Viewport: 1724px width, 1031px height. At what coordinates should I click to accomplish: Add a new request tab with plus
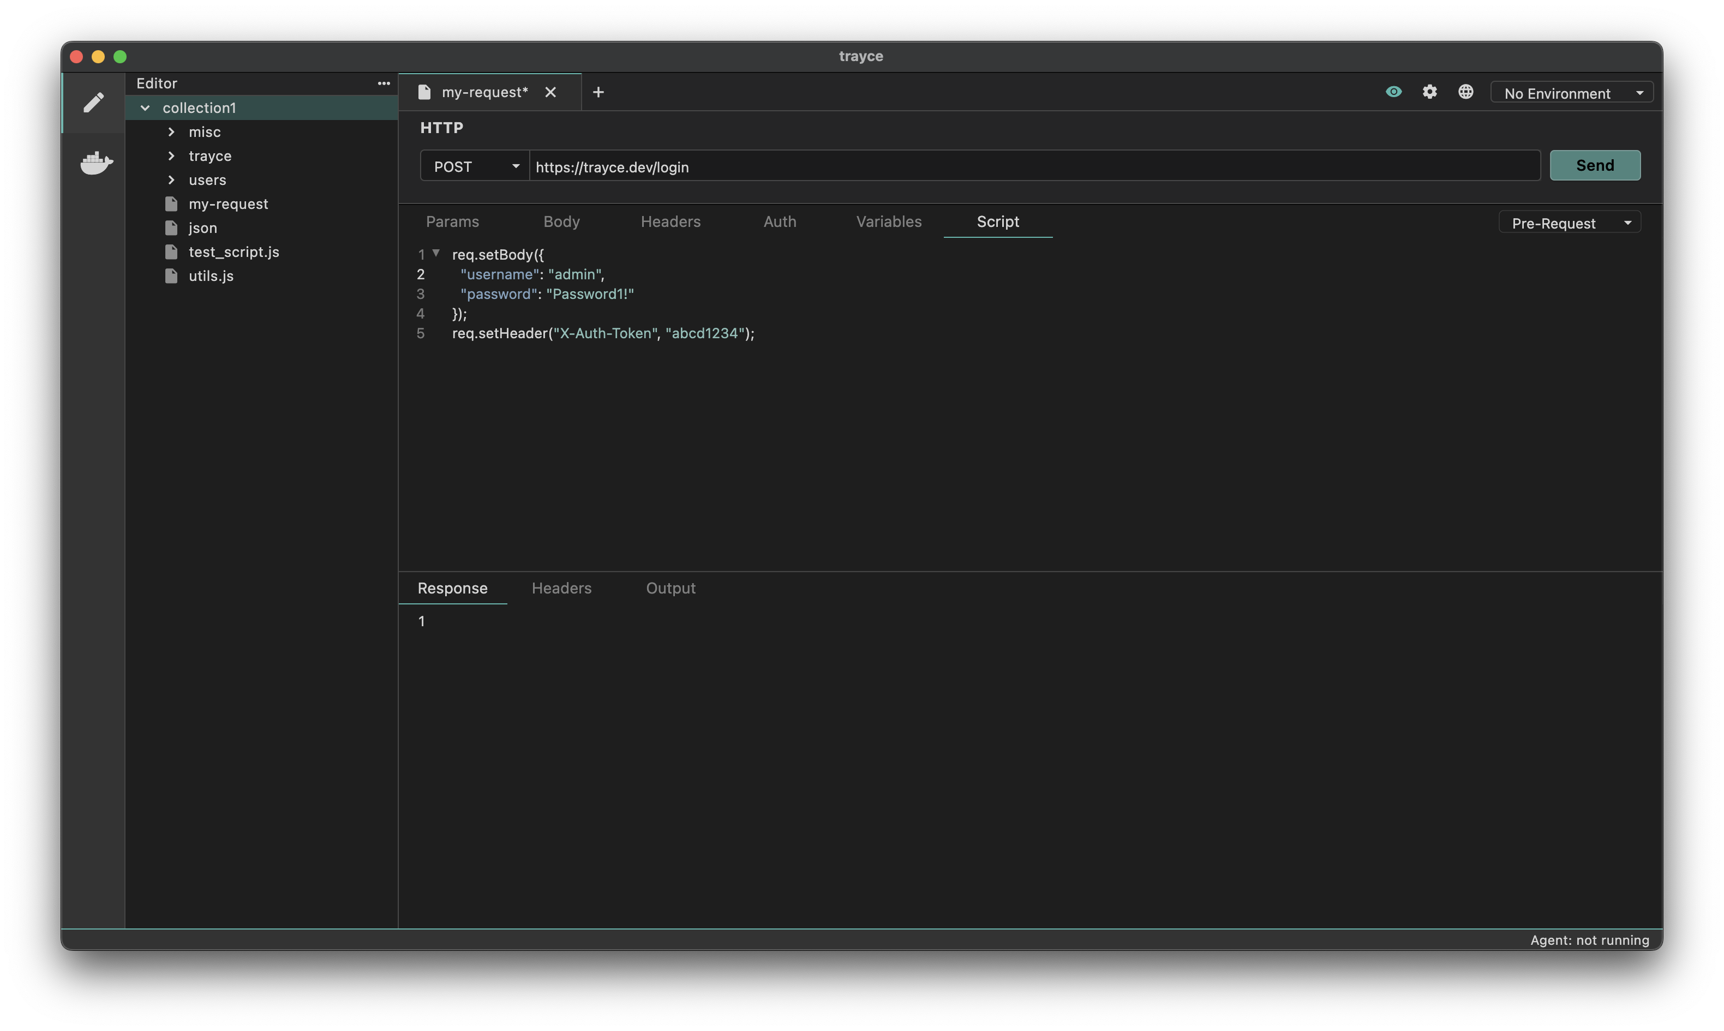[x=598, y=92]
